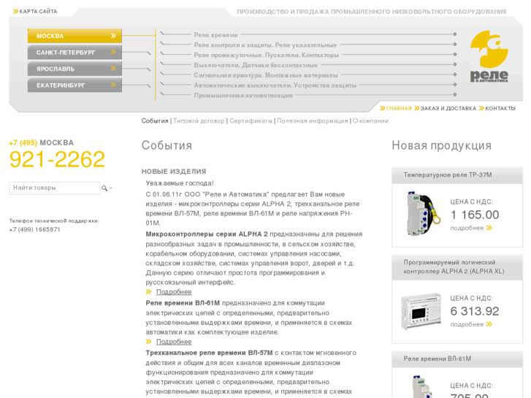Click the search magnifier icon
This screenshot has height=398, width=531.
(104, 188)
